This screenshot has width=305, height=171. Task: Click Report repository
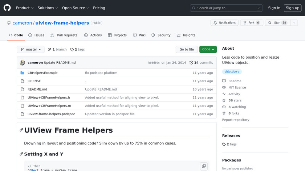tap(236, 120)
